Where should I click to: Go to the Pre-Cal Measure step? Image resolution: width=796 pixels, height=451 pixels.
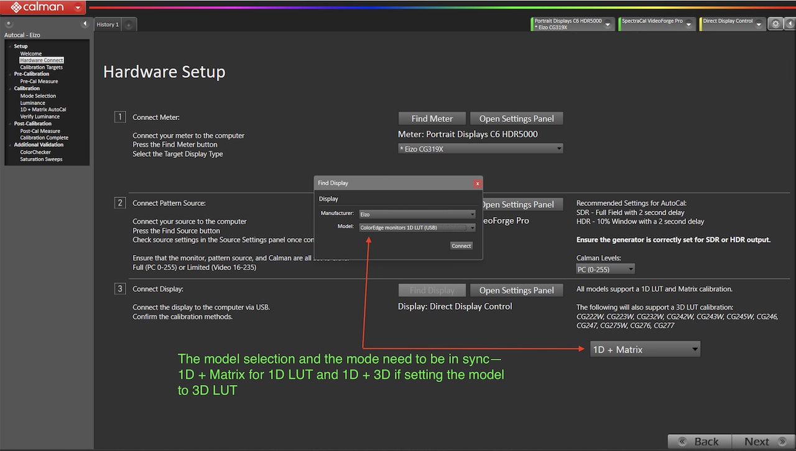(39, 81)
